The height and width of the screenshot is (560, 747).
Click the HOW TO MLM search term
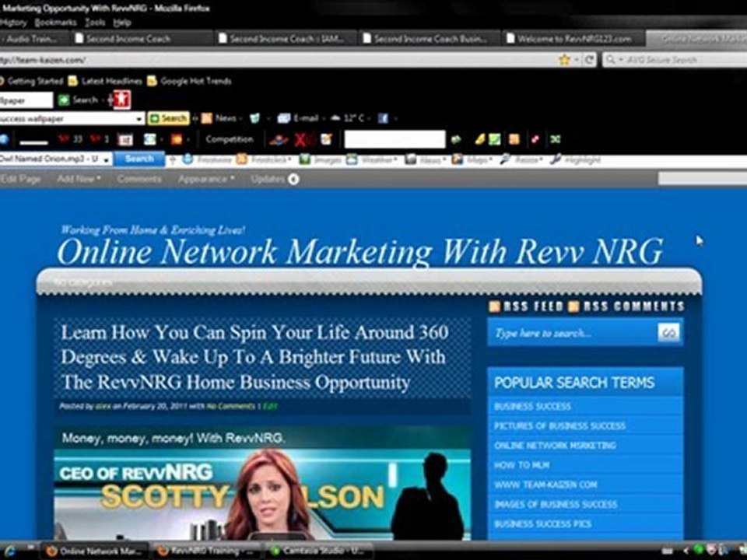(x=521, y=465)
